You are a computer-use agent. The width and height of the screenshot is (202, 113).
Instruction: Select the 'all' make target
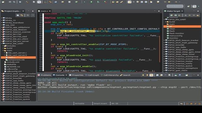pos(182,26)
